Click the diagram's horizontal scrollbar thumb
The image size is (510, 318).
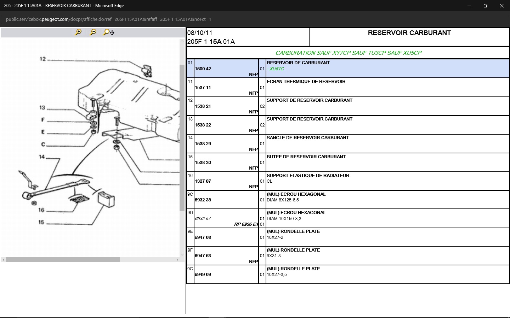coord(63,260)
